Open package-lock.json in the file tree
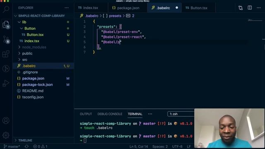This screenshot has width=265, height=149. [x=37, y=84]
